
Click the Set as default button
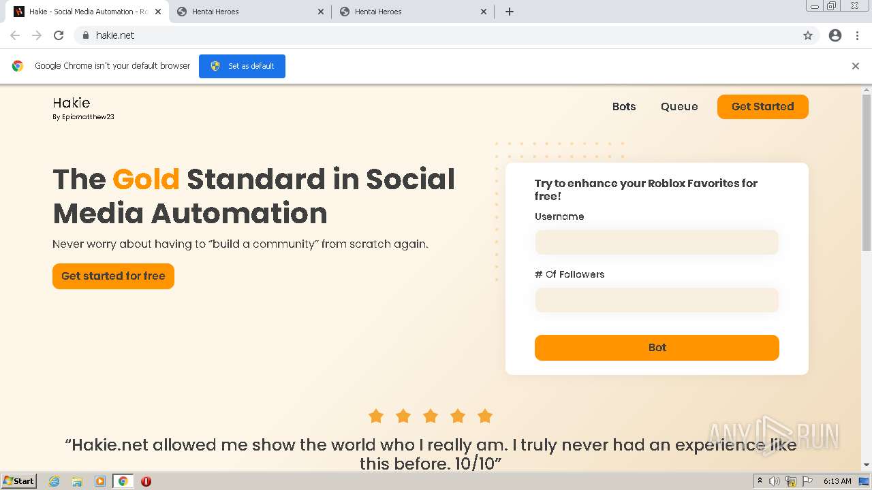pos(242,66)
